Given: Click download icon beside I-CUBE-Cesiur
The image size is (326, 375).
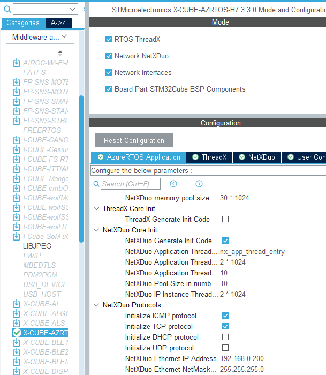Looking at the screenshot, I should [16, 149].
